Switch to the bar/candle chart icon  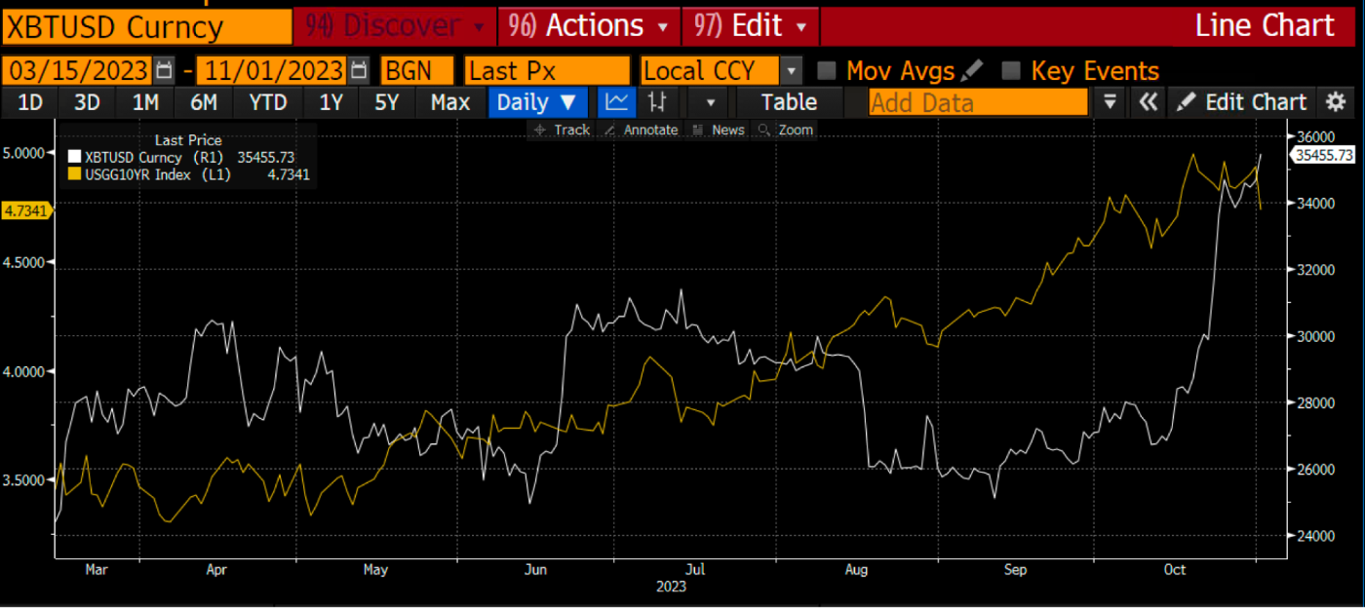tap(658, 102)
